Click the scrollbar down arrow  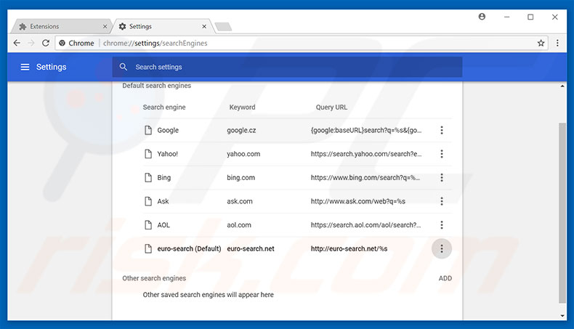(x=562, y=316)
